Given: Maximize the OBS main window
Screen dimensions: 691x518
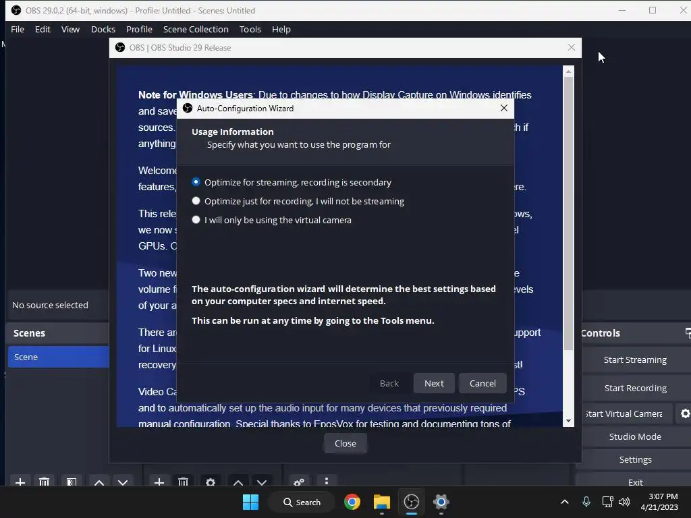Looking at the screenshot, I should [x=653, y=10].
